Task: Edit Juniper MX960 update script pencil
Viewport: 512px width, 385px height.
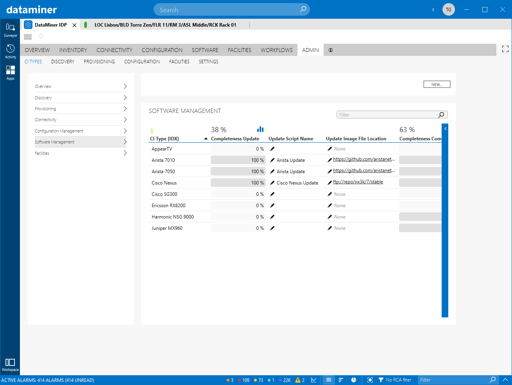Action: tap(272, 228)
